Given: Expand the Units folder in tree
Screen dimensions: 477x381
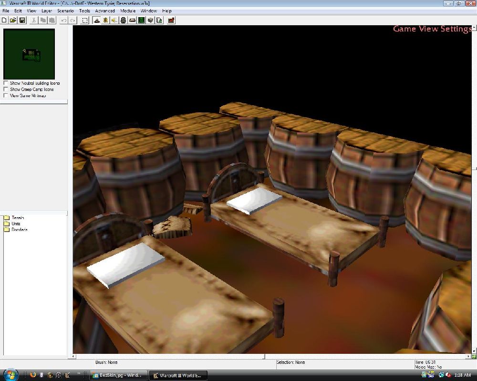Looking at the screenshot, I should click(7, 224).
